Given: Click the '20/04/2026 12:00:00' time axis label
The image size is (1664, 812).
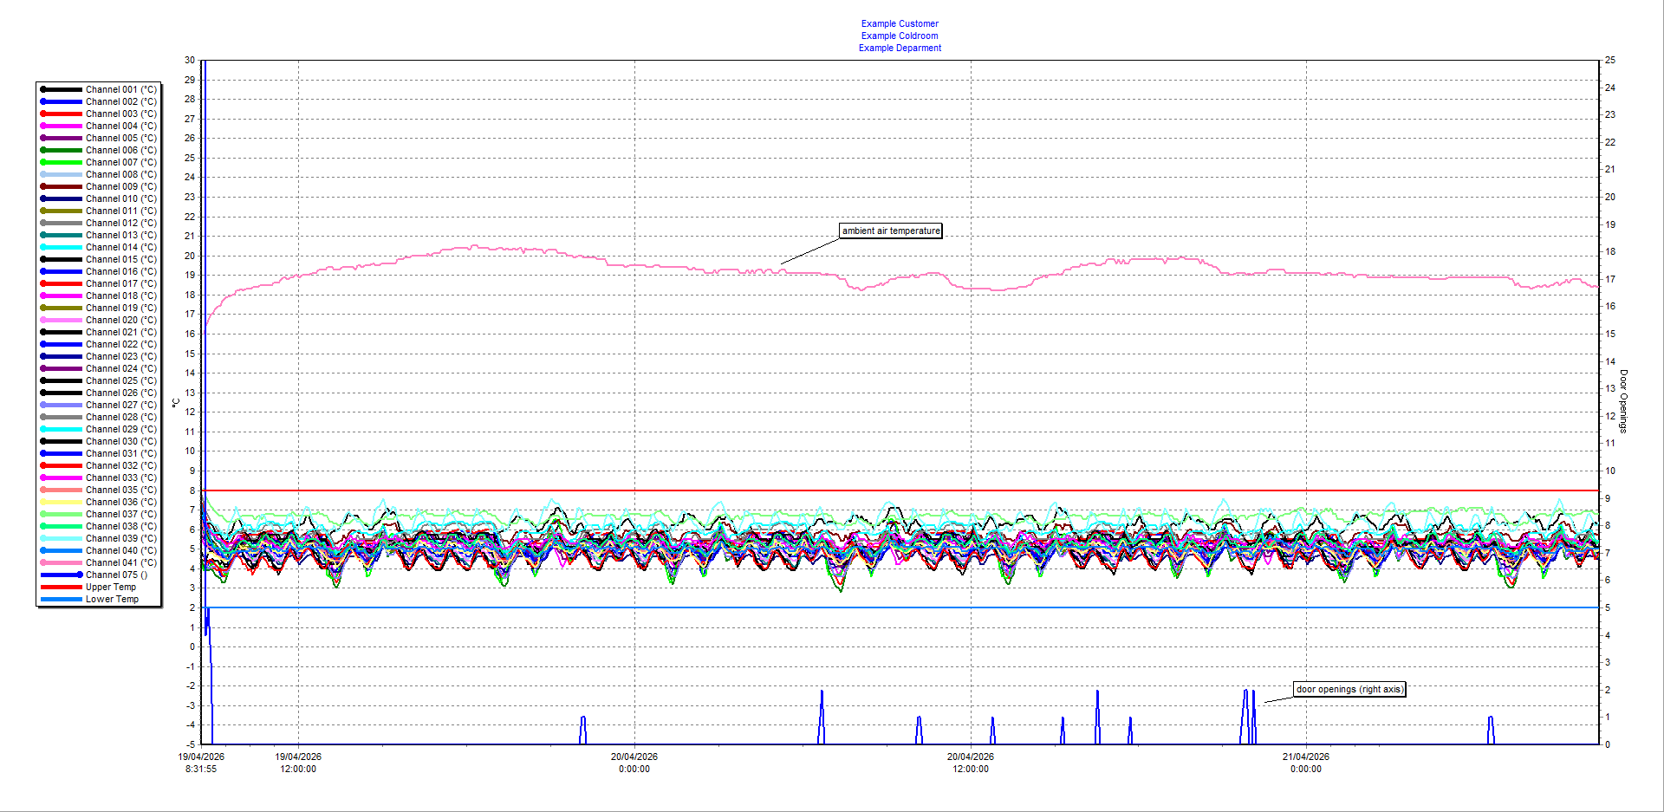Looking at the screenshot, I should (971, 763).
